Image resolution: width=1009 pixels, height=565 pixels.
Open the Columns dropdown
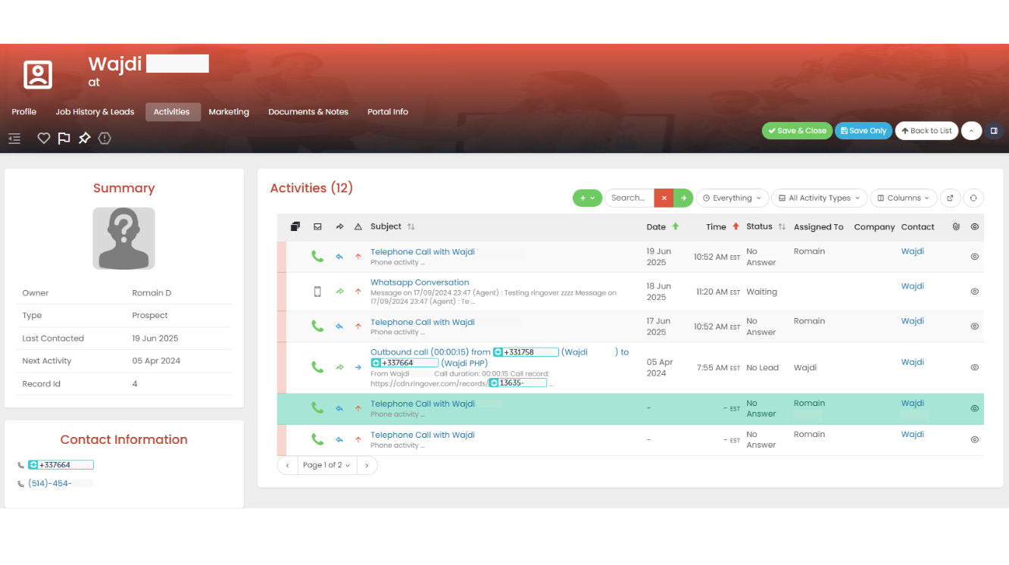903,198
